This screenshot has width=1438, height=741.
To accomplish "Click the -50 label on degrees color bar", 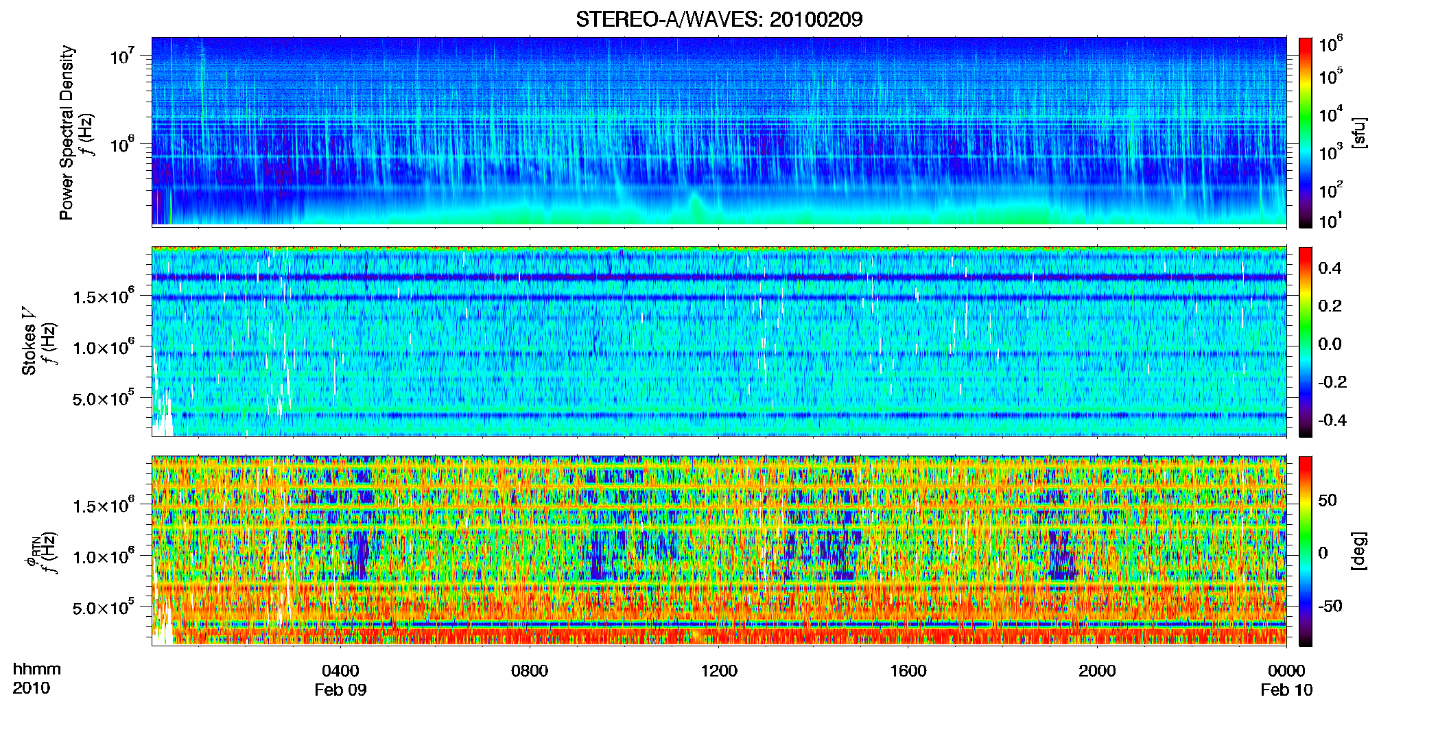I will pyautogui.click(x=1330, y=606).
